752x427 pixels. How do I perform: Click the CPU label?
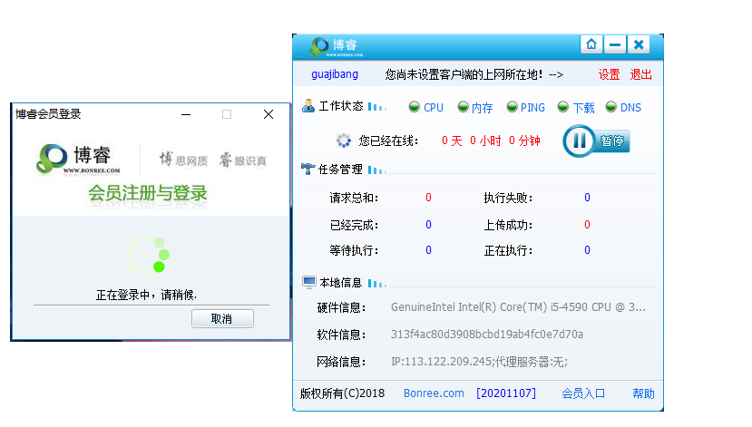[434, 108]
